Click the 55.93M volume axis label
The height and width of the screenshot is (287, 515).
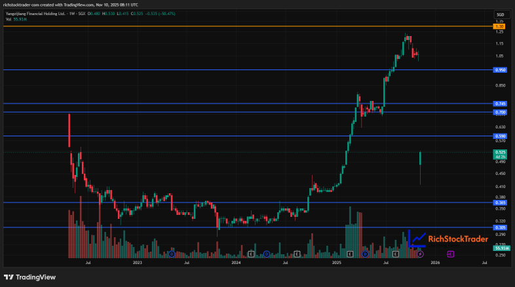coord(502,248)
